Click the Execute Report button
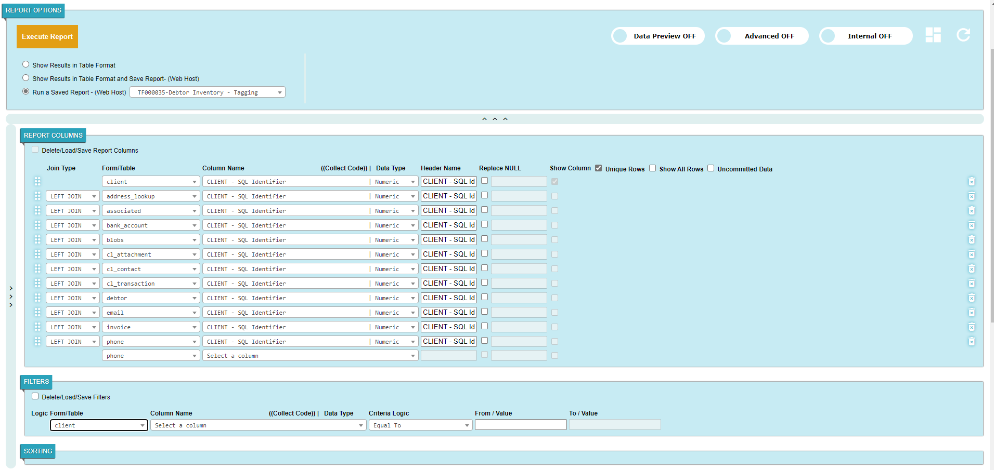 pos(47,36)
